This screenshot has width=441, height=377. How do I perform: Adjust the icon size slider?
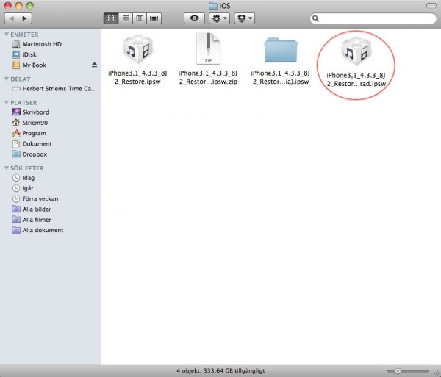pos(408,371)
